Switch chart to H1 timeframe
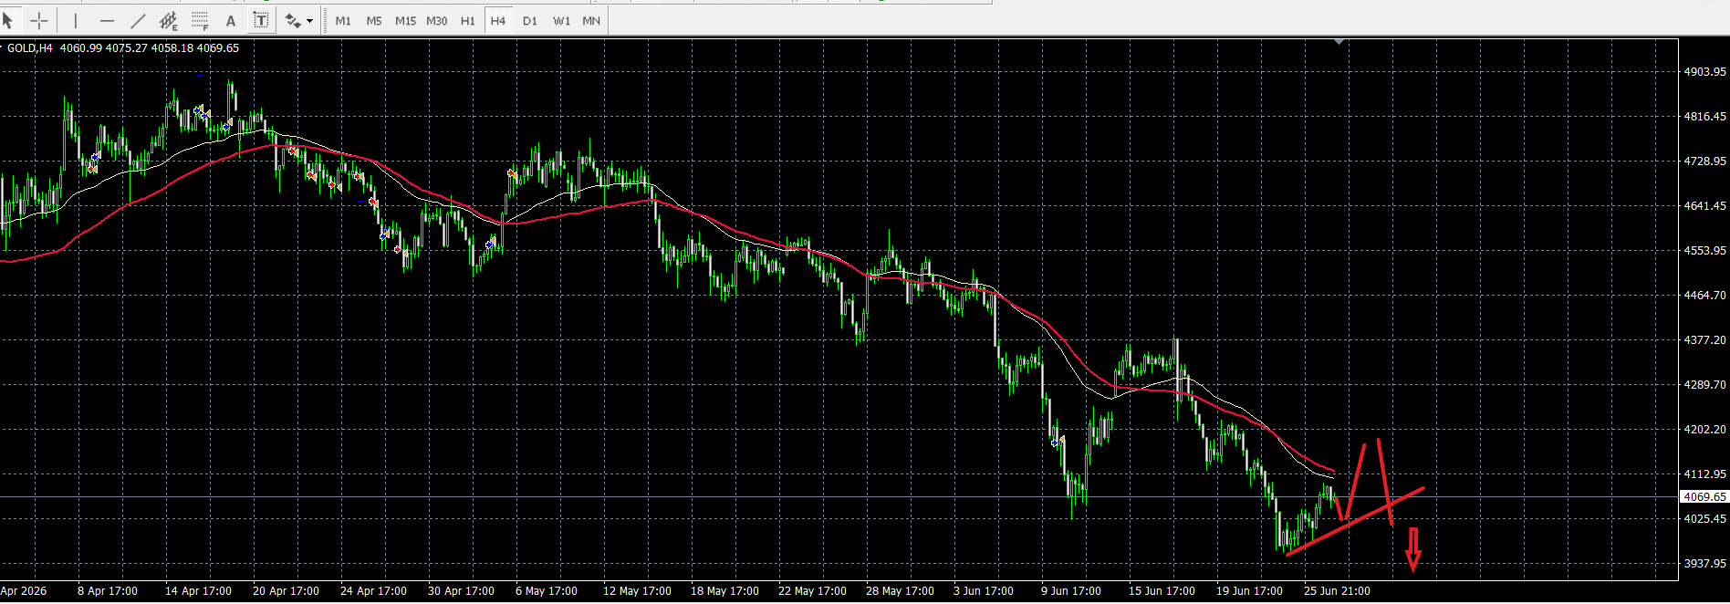Image resolution: width=1730 pixels, height=604 pixels. [x=468, y=20]
